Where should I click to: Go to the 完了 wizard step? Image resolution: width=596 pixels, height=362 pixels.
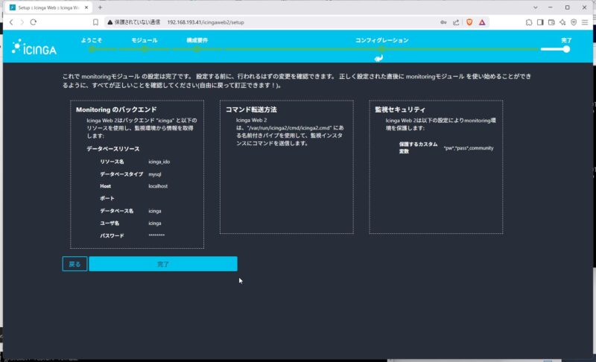click(x=566, y=40)
